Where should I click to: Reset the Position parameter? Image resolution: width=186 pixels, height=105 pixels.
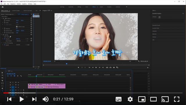pos(31,20)
